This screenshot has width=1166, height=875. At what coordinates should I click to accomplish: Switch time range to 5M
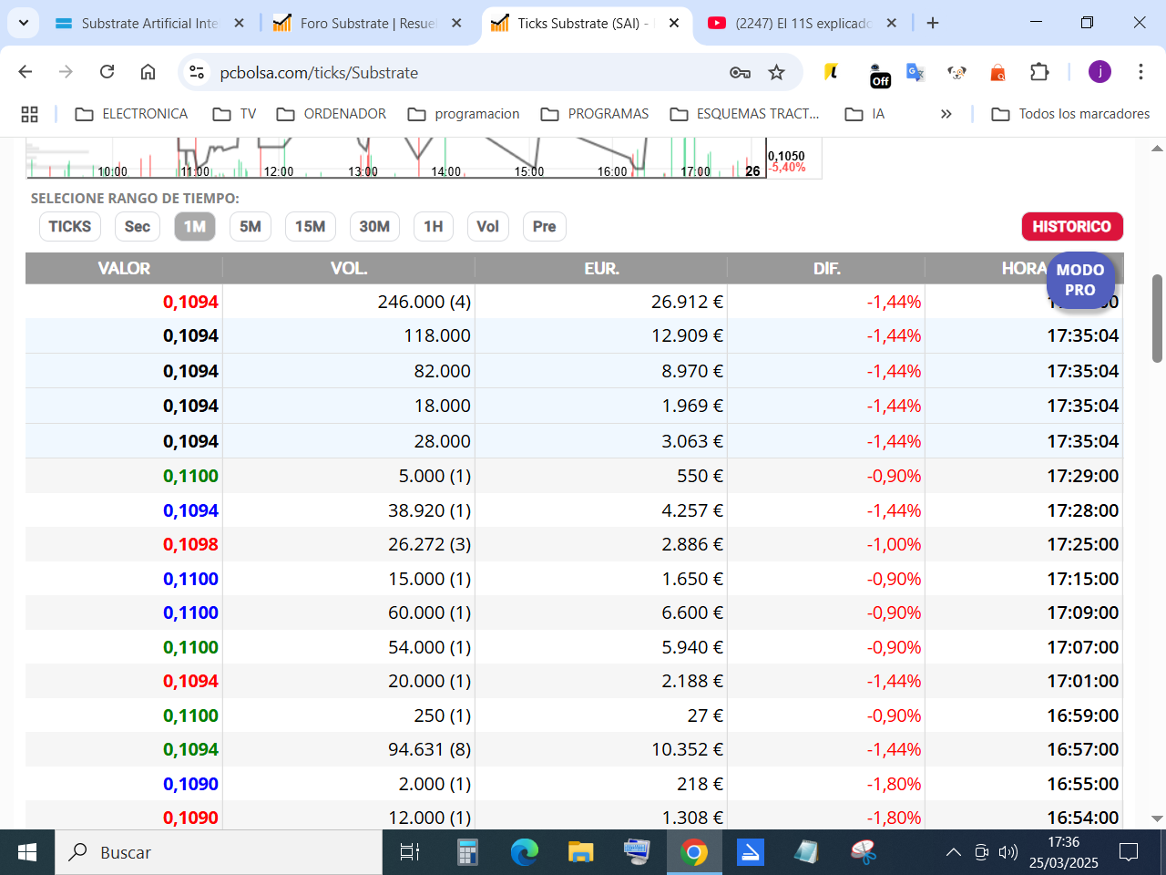(x=251, y=226)
